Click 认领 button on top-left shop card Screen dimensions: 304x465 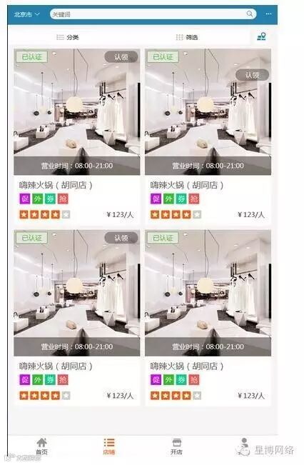coord(121,57)
